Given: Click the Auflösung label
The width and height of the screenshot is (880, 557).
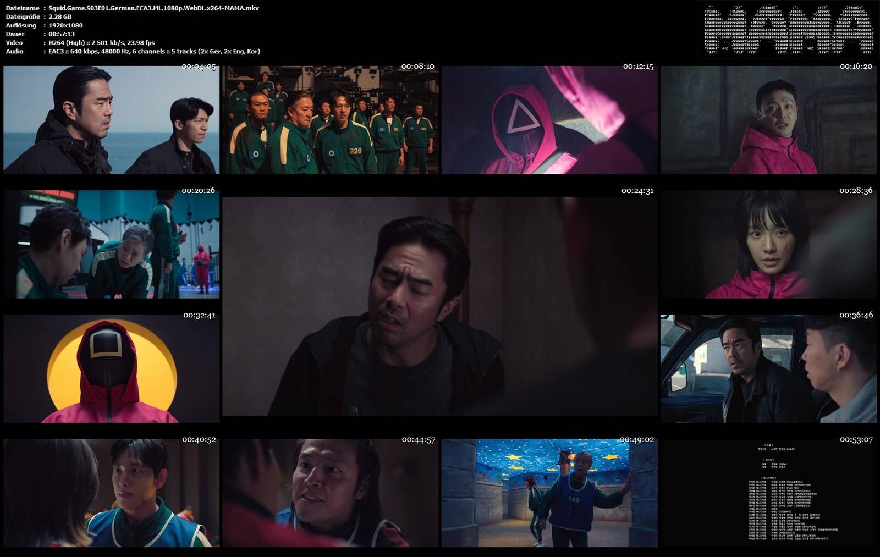Looking at the screenshot, I should click(21, 25).
